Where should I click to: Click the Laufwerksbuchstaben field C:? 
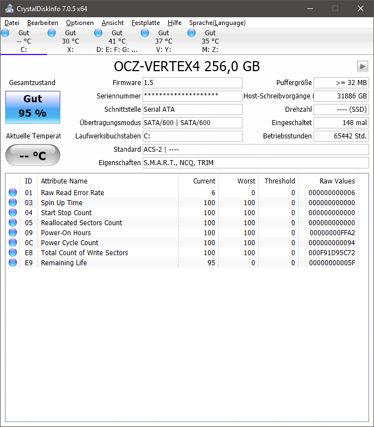[193, 136]
